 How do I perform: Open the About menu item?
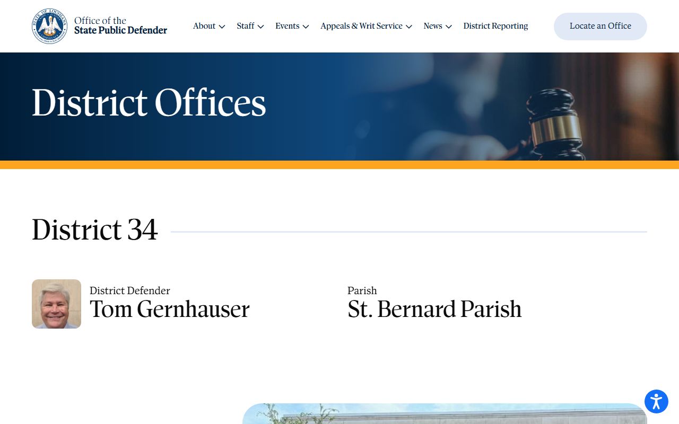tap(204, 26)
